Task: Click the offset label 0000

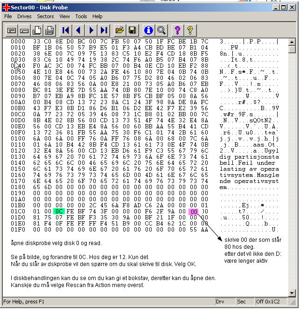Action: (x=18, y=42)
